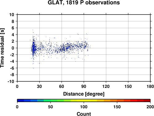The image size is (154, 116).
Task: Click the plot title 'GLAT, 1819 P observations'
Action: click(84, 2)
